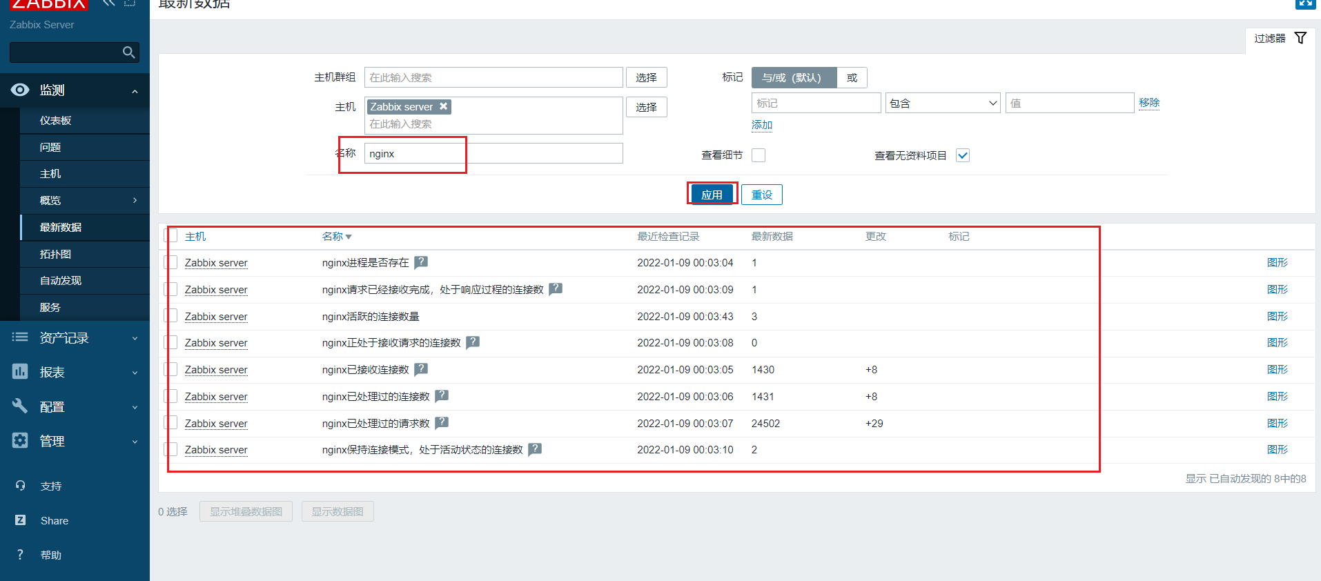The width and height of the screenshot is (1321, 581).
Task: Expand the 概览 submenu
Action: coord(135,200)
